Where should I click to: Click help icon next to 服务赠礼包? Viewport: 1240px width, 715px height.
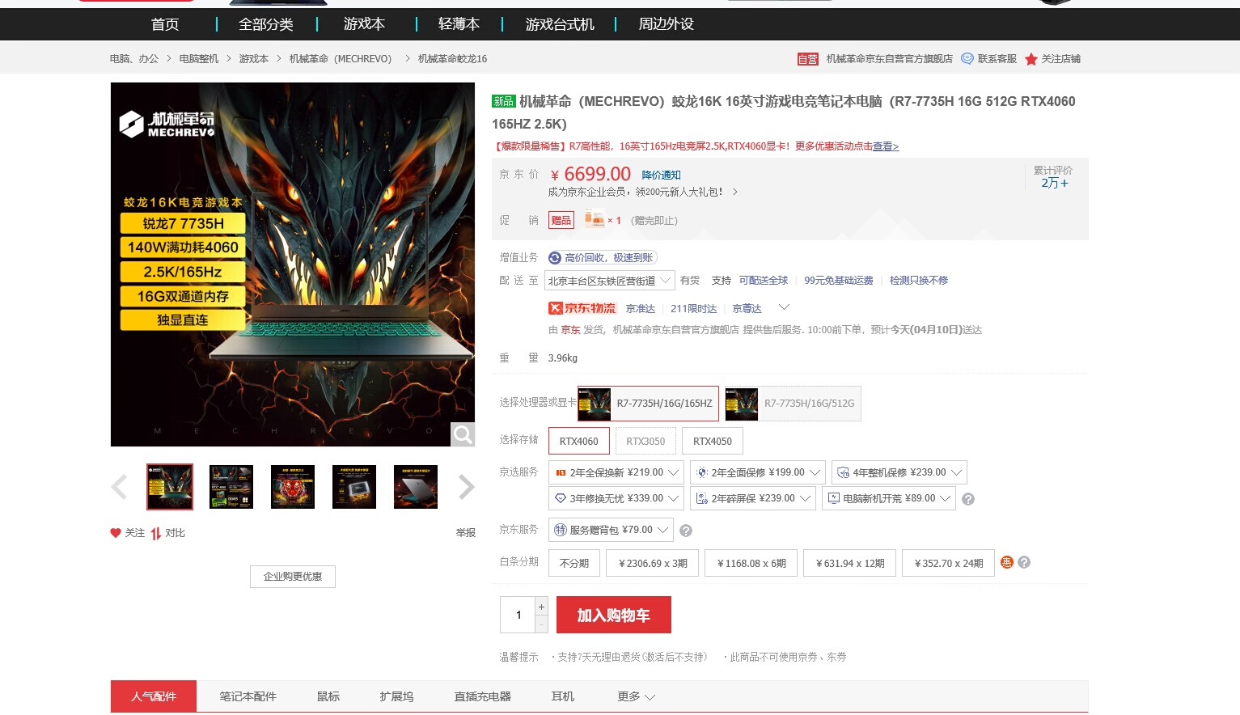(686, 531)
